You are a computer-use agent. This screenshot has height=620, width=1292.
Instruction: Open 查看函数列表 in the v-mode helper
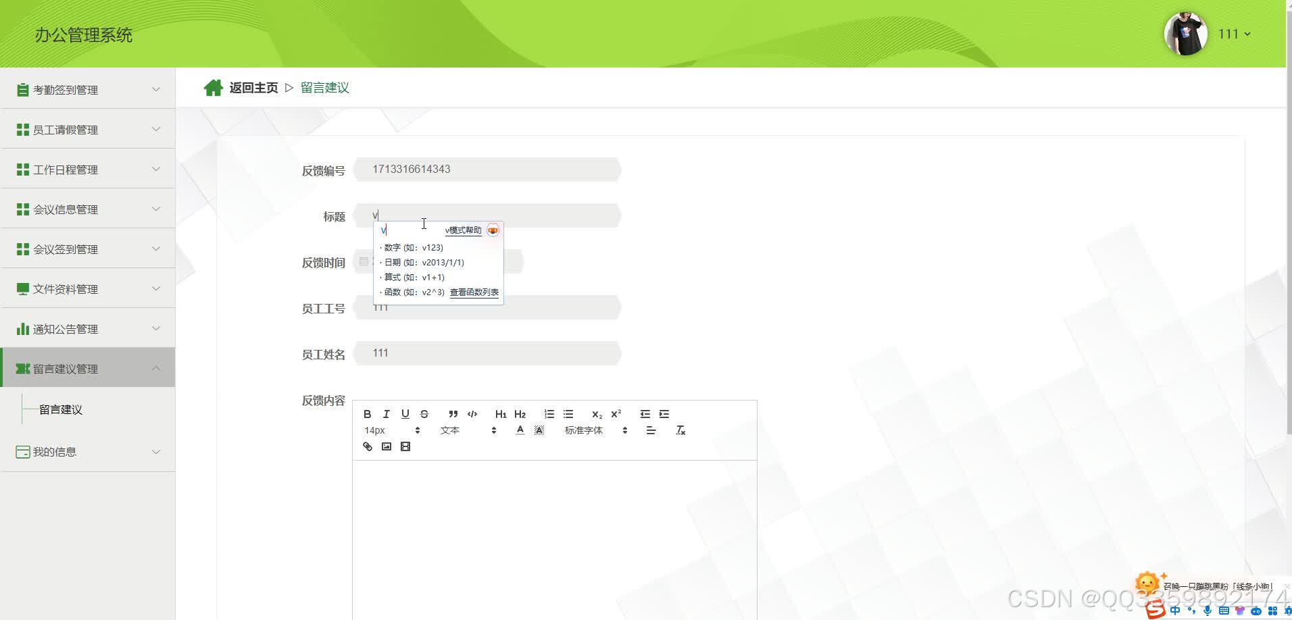click(474, 292)
